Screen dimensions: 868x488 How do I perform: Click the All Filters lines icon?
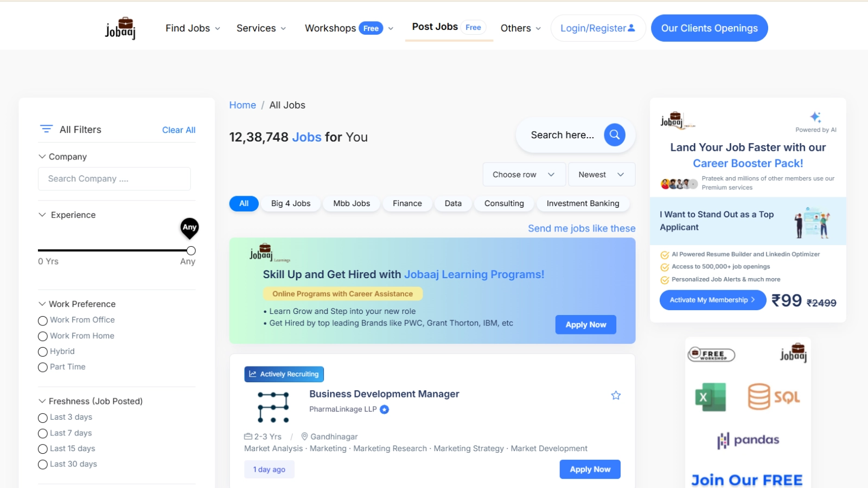pyautogui.click(x=46, y=129)
